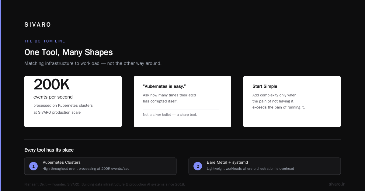
Task: Click 'High-throughput event processing at 200K events/sec'
Action: [x=86, y=169]
